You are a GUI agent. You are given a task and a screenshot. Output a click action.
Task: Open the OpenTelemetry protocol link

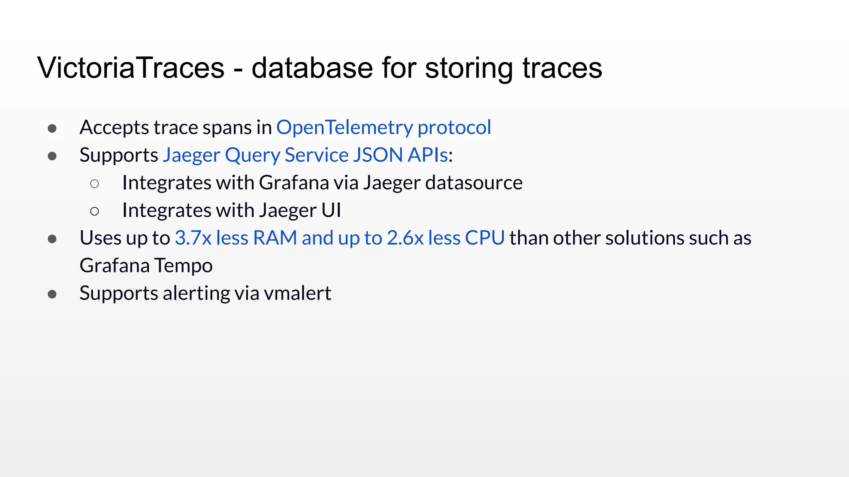[383, 128]
